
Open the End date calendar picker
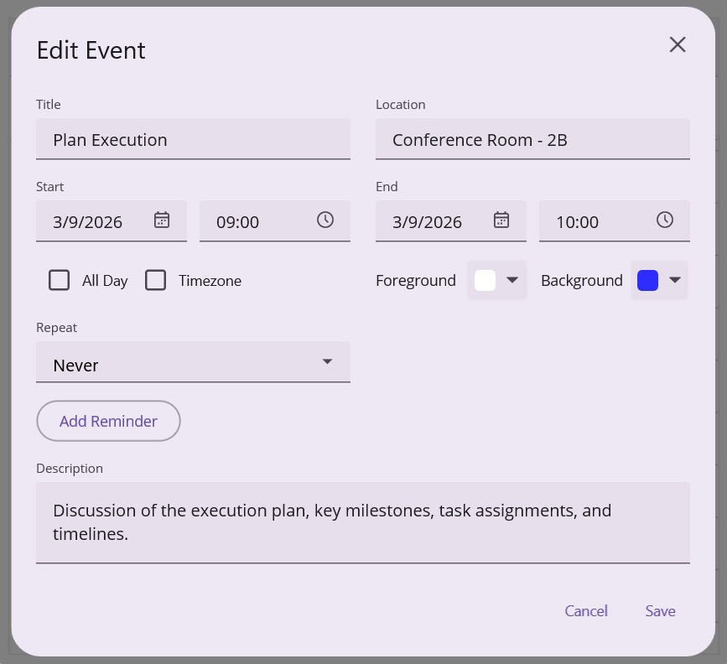pyautogui.click(x=501, y=220)
